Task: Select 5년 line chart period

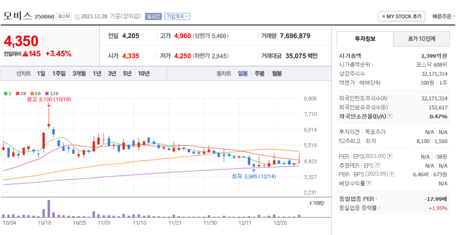Action: coord(127,73)
